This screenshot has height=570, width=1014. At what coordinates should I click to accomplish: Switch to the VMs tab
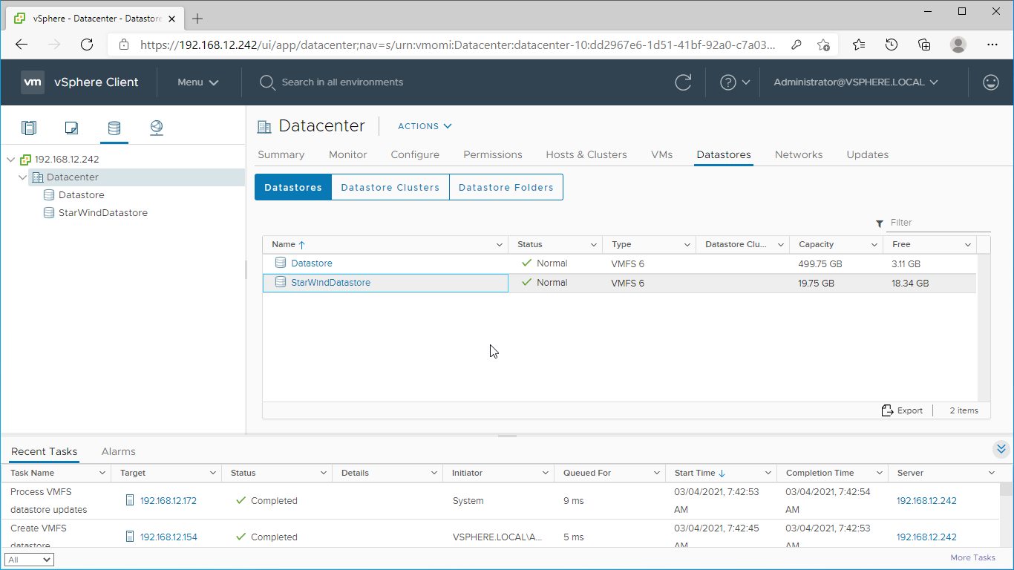coord(661,154)
